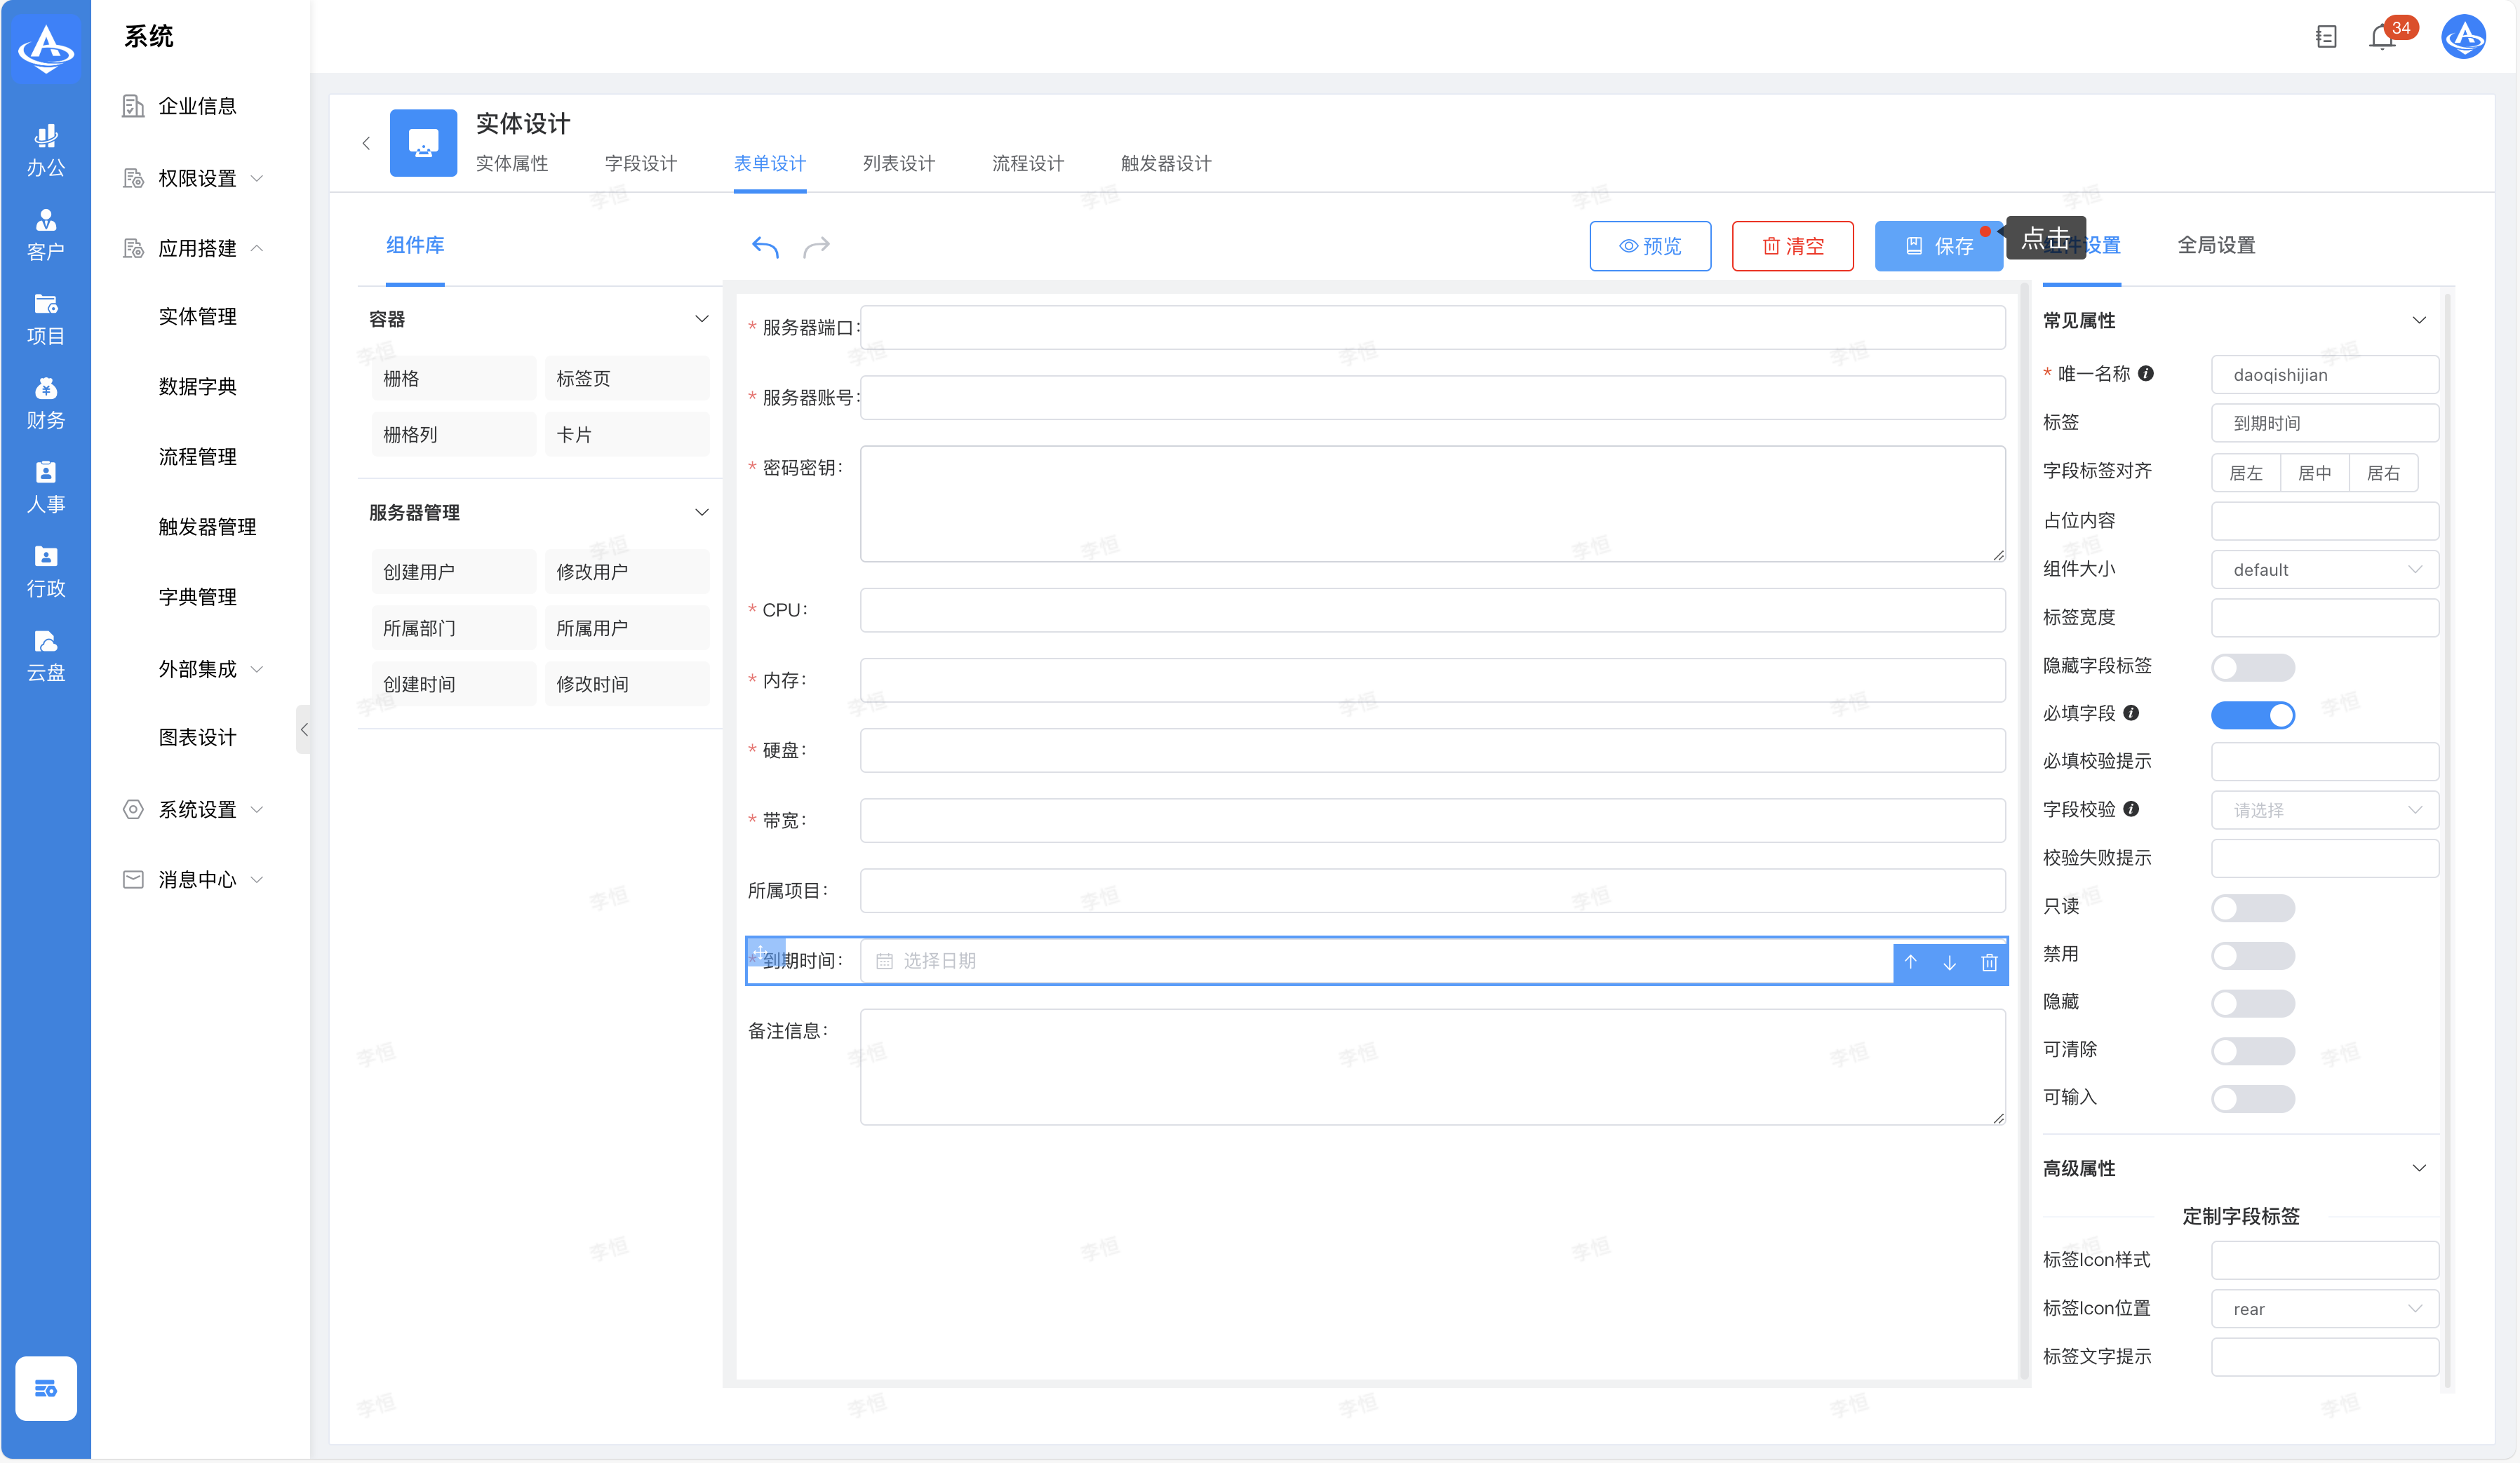Screen dimensions: 2520x1463
Task: Switch to the 全局设置 tab
Action: click(2215, 245)
